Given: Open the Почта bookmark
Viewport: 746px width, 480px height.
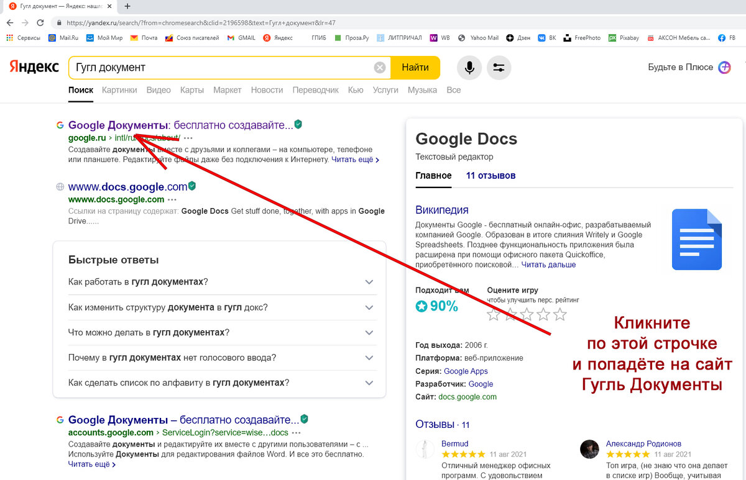Looking at the screenshot, I should [x=144, y=38].
